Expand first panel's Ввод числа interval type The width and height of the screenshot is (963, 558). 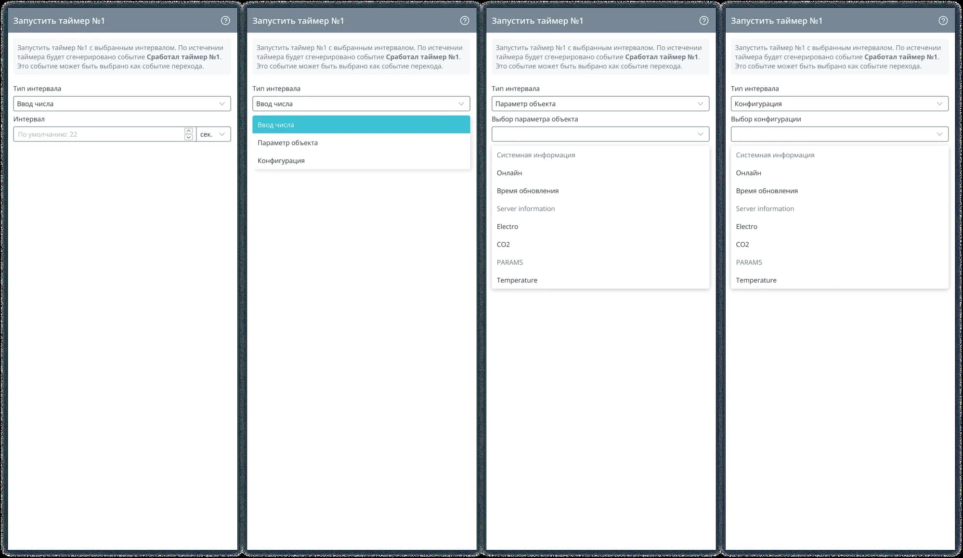click(x=122, y=104)
